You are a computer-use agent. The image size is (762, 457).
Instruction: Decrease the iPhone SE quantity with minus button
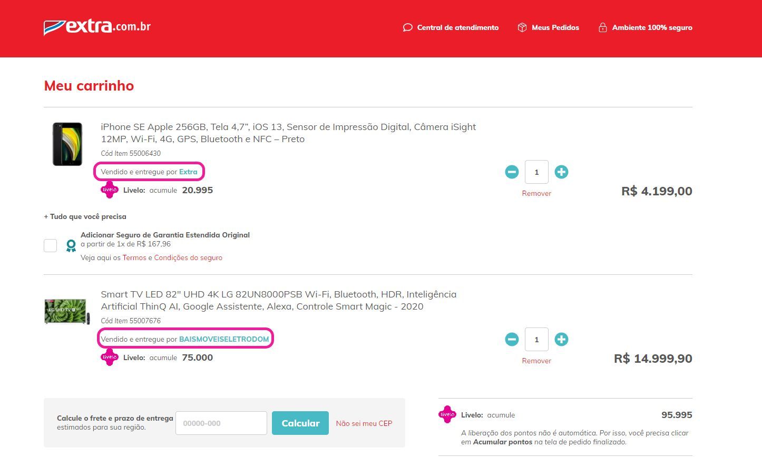(512, 172)
